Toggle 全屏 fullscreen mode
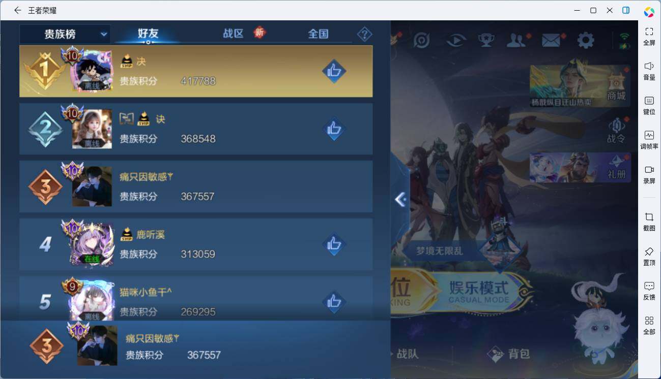This screenshot has width=661, height=379. click(649, 37)
